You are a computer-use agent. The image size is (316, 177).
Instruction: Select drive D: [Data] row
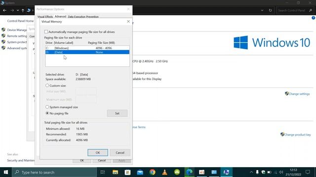tap(87, 52)
